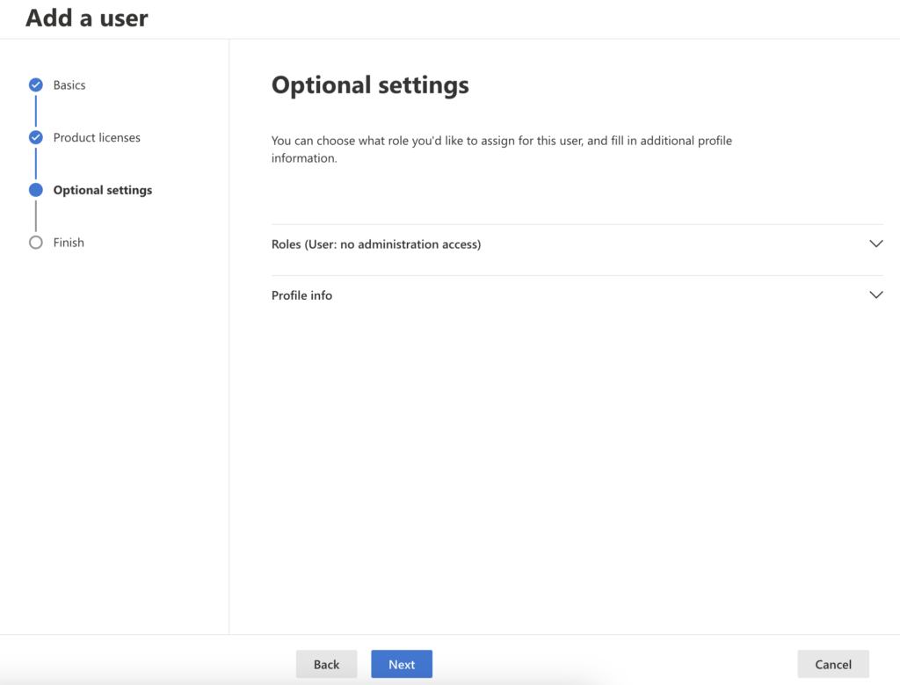Screen dimensions: 900x685
Task: Expand Profile info using its chevron arrow
Action: pyautogui.click(x=875, y=295)
